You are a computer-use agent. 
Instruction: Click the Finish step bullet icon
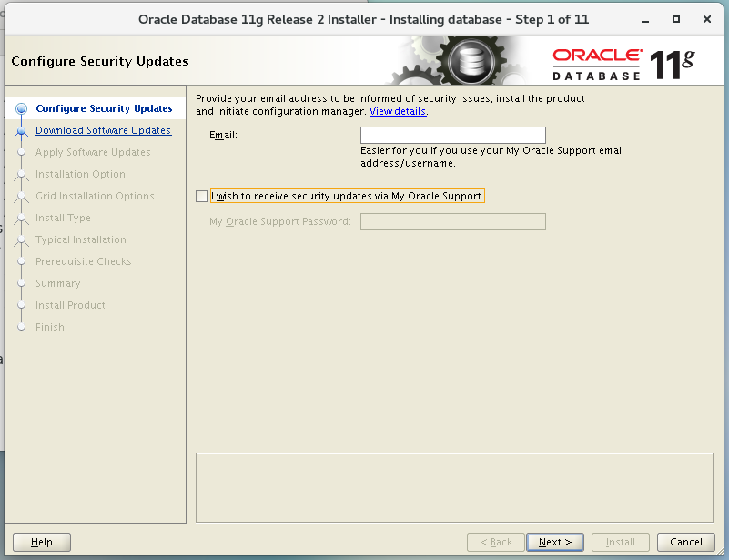[x=21, y=327]
